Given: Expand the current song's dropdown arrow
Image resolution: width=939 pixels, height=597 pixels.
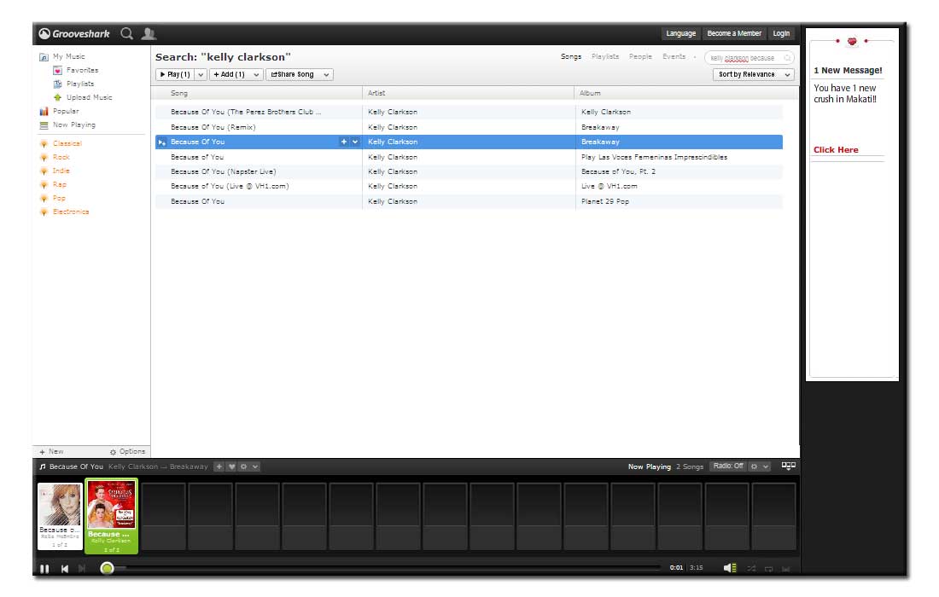Looking at the screenshot, I should pyautogui.click(x=255, y=467).
